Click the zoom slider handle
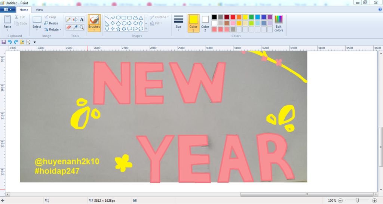 (x=357, y=200)
